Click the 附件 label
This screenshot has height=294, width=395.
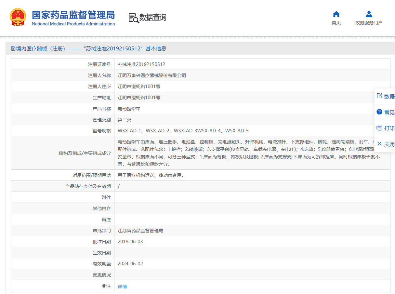[106, 197]
